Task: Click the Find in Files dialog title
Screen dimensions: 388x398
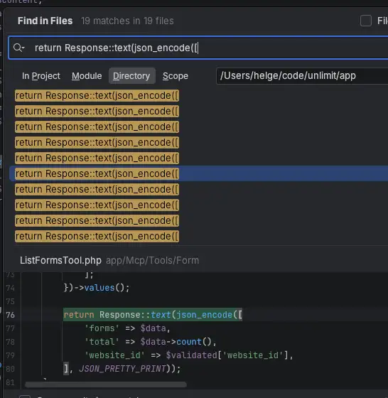Action: [x=45, y=21]
